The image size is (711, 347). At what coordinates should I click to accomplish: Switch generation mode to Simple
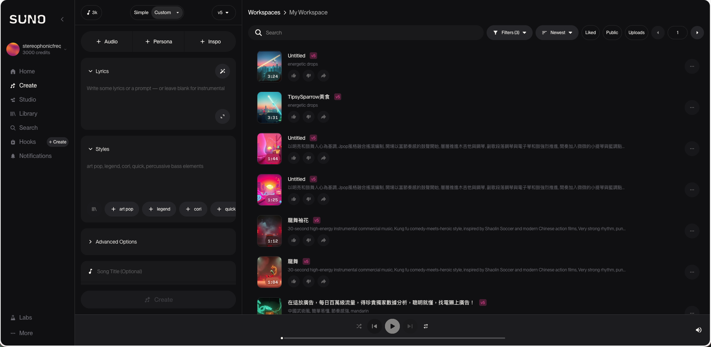(141, 12)
